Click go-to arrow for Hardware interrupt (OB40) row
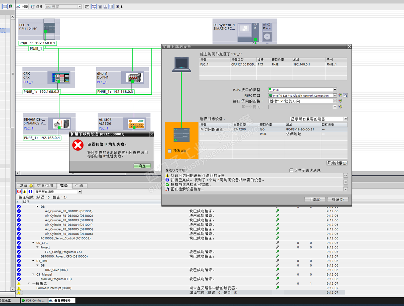The width and height of the screenshot is (404, 306). pos(277,288)
